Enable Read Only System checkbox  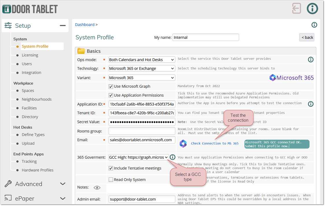111,180
